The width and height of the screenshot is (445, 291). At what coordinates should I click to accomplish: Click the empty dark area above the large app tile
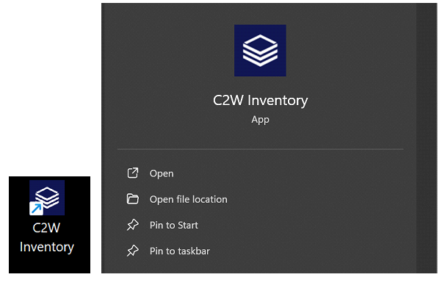pos(260,14)
